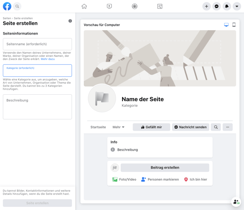Click the info icon beside Seite erstellen
This screenshot has width=244, height=210.
70,21
